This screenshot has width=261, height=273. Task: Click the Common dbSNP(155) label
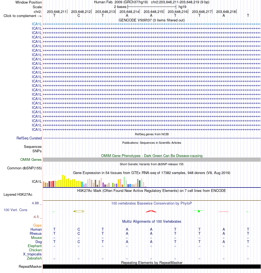24,168
